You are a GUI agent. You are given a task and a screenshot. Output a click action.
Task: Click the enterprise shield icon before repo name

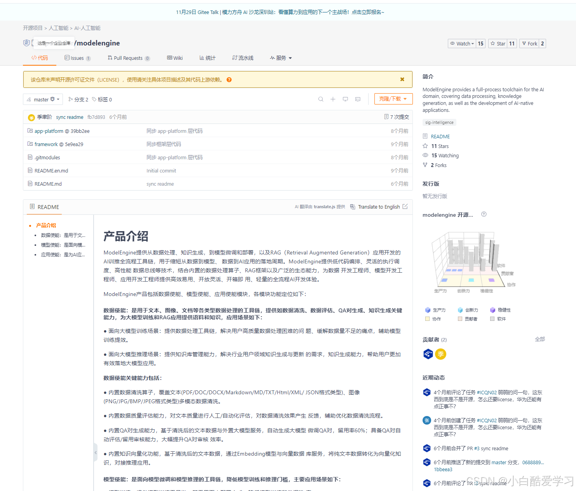point(26,43)
